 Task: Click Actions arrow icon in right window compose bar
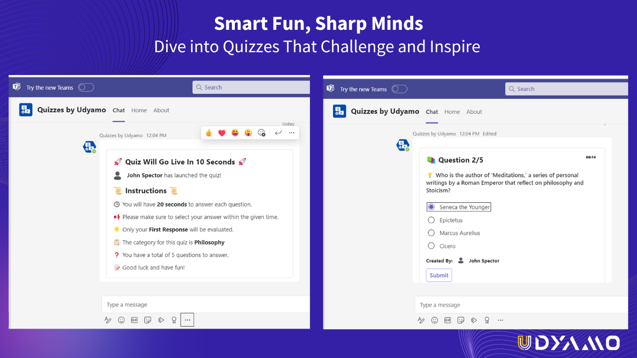coord(474,320)
